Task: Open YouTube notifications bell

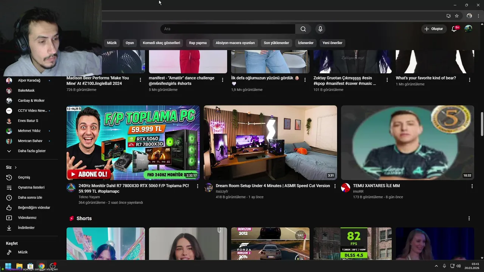Action: coord(454,29)
